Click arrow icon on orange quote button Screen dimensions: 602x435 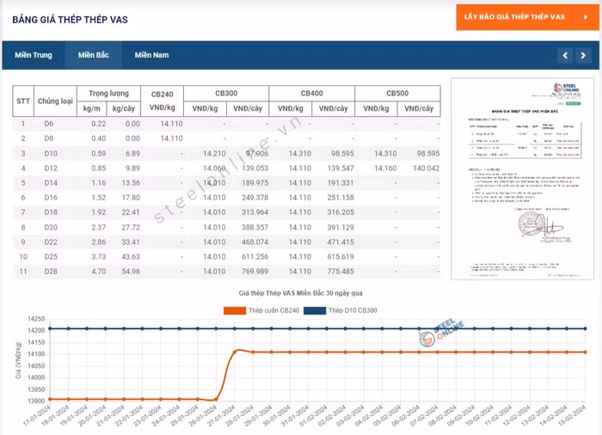pyautogui.click(x=586, y=17)
